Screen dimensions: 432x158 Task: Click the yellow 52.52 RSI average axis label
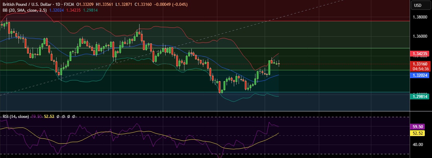419,133
